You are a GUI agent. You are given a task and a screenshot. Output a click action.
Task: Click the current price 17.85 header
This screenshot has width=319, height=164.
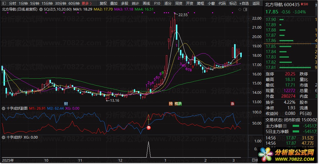pyautogui.click(x=272, y=12)
